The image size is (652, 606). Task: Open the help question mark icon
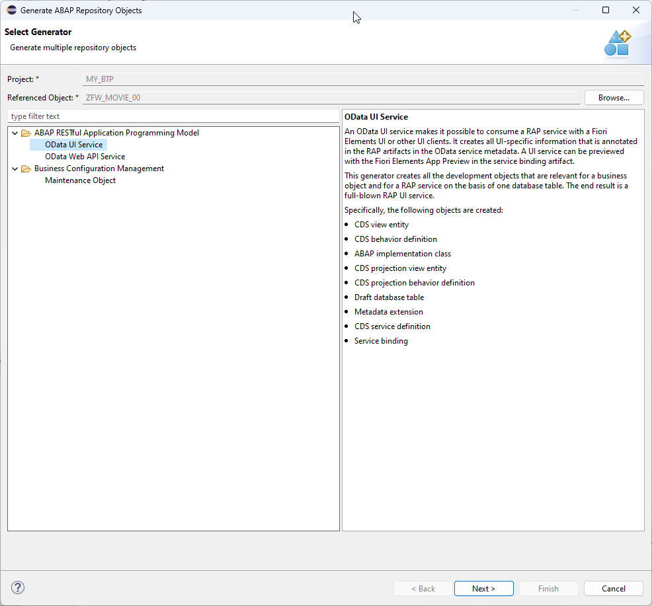click(18, 587)
